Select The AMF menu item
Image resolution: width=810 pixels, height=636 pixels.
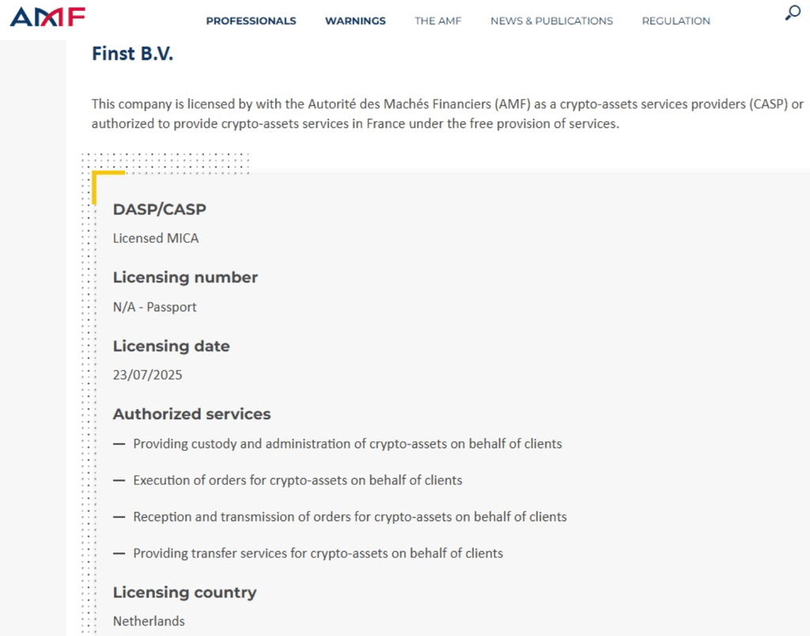pyautogui.click(x=437, y=21)
